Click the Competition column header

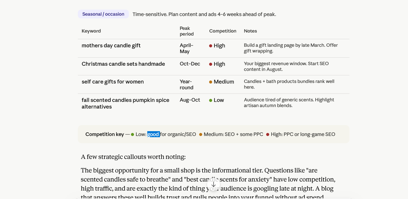pos(223,31)
